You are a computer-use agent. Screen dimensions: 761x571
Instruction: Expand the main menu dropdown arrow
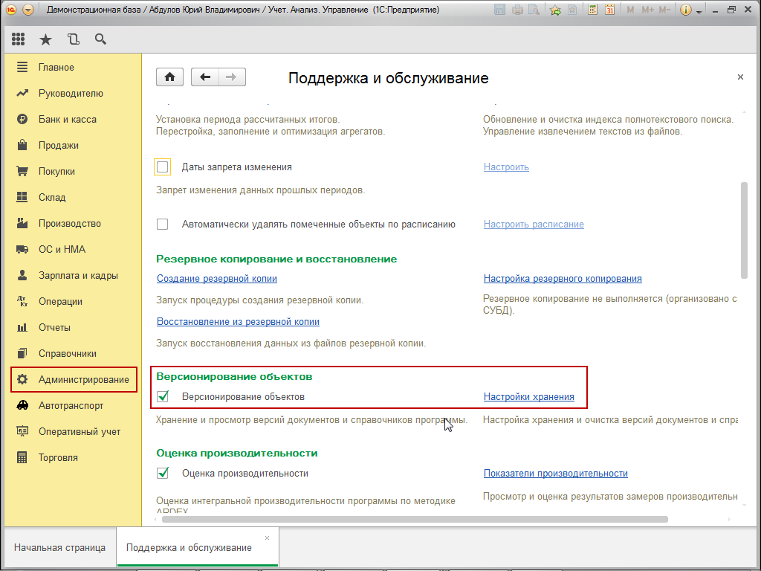click(x=28, y=10)
